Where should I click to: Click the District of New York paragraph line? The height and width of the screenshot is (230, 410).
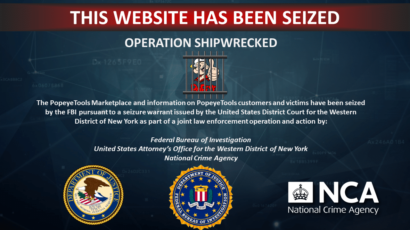click(x=201, y=122)
